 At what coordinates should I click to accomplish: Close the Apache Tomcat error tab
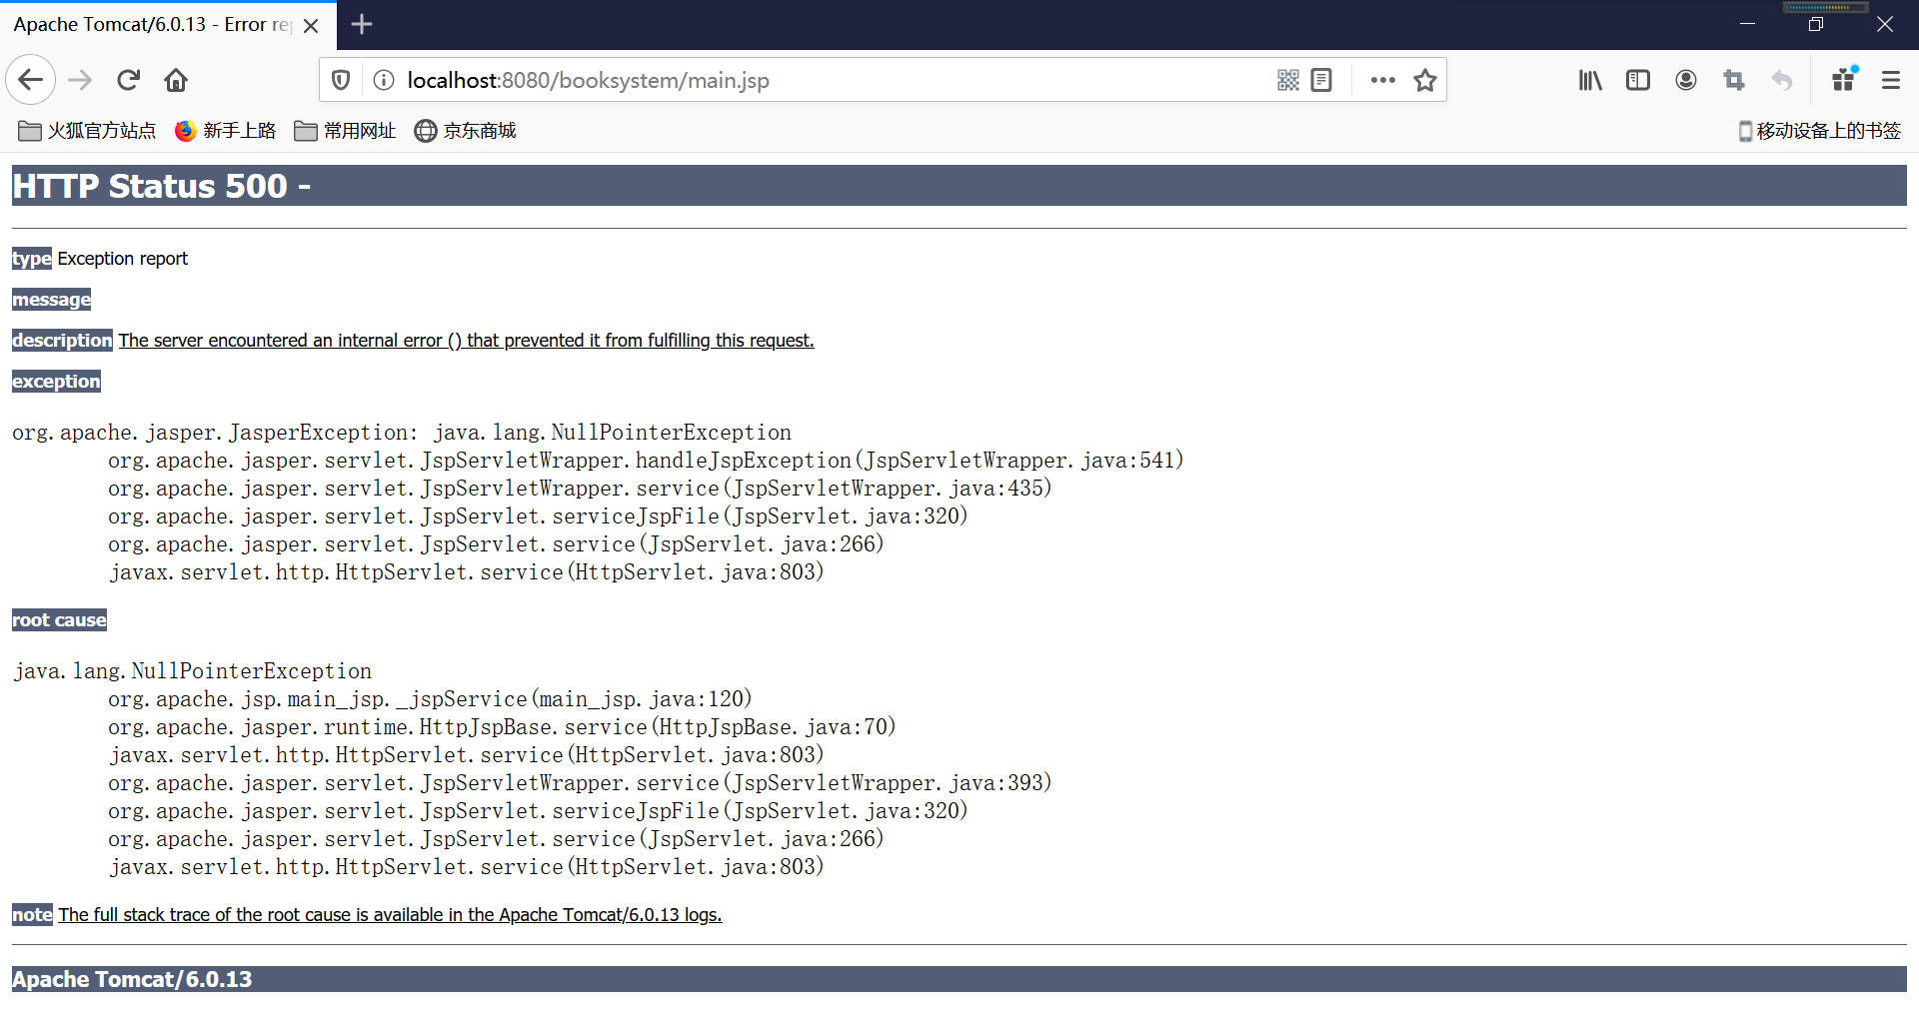(x=311, y=26)
